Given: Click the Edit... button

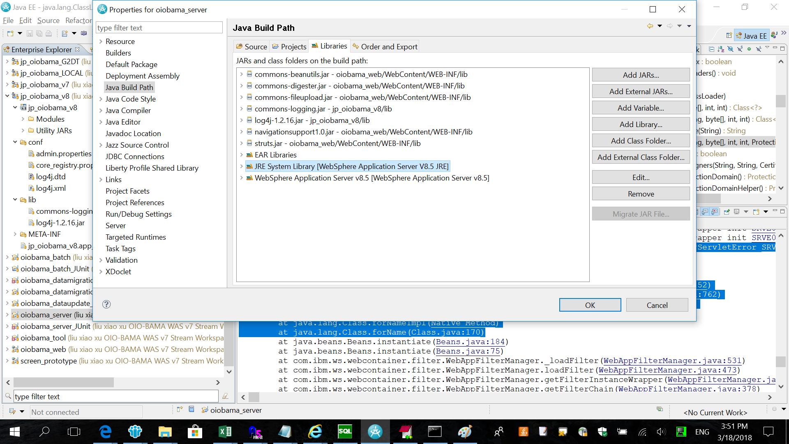Looking at the screenshot, I should [641, 177].
